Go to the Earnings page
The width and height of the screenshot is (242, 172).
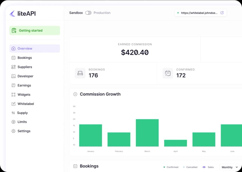24,86
